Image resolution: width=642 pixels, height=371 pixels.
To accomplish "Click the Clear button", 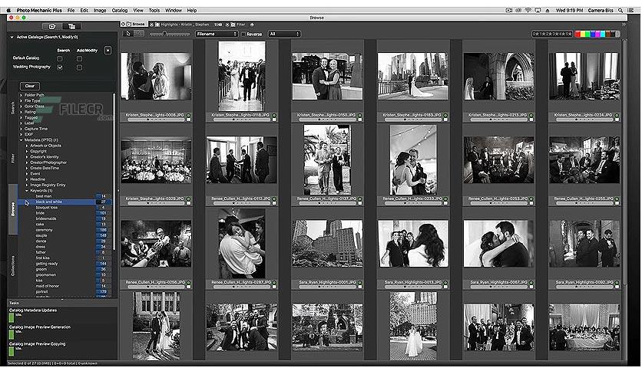I will pyautogui.click(x=30, y=86).
